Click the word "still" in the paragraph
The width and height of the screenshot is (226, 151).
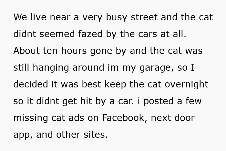pos(20,67)
